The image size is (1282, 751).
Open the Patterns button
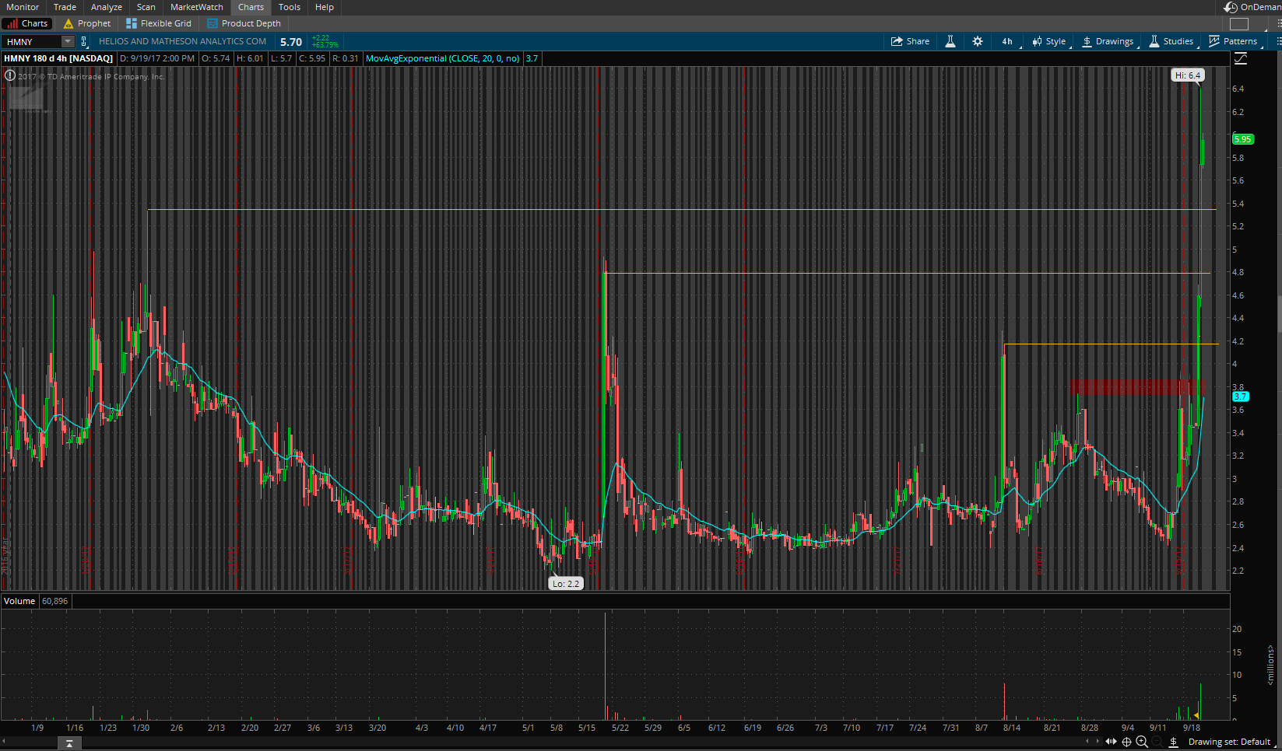tap(1233, 41)
